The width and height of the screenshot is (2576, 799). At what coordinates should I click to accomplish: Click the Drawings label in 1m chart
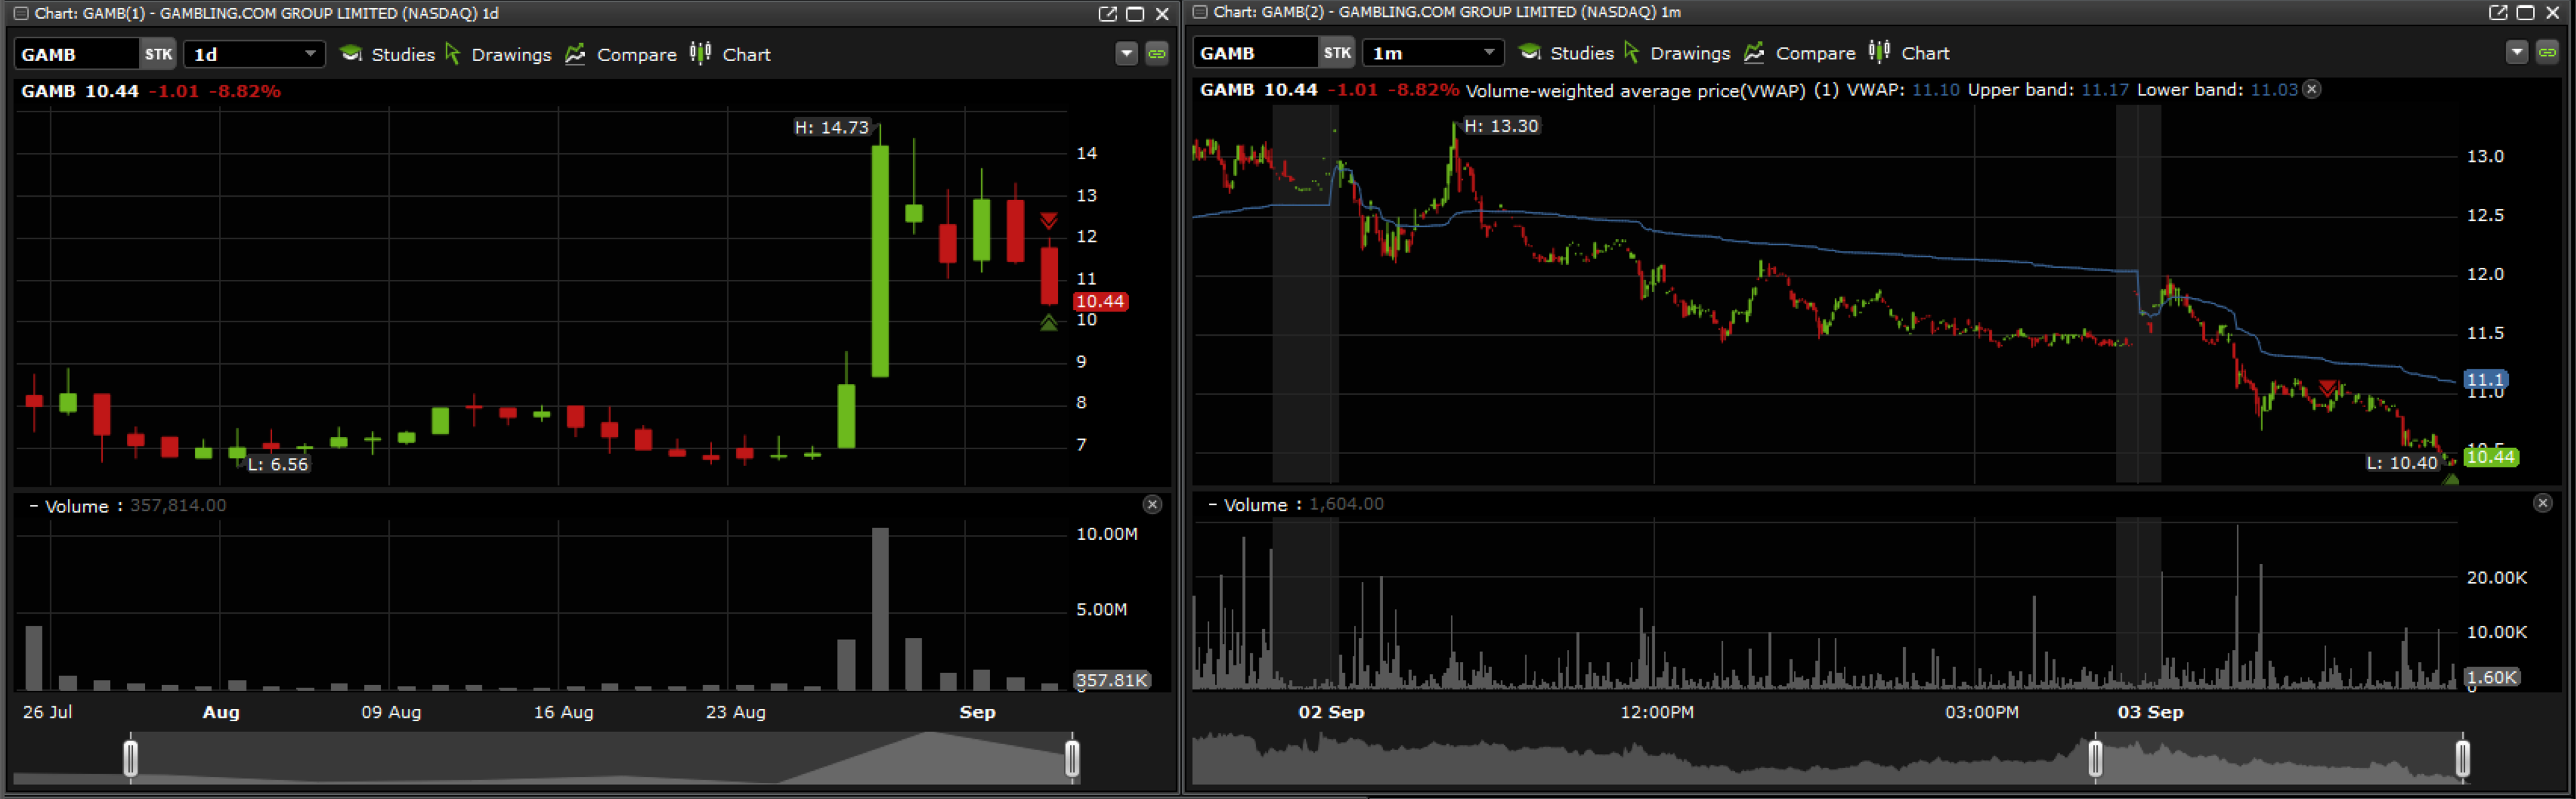[x=1689, y=53]
